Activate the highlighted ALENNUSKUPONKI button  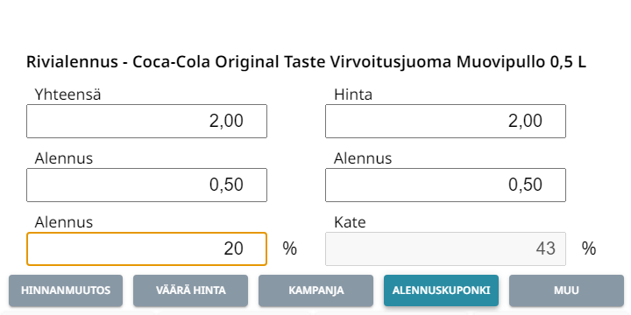click(x=441, y=290)
